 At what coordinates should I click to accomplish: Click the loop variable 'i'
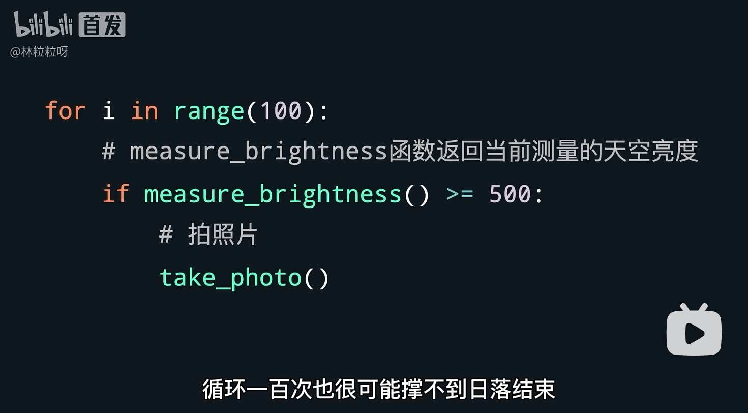pyautogui.click(x=108, y=110)
